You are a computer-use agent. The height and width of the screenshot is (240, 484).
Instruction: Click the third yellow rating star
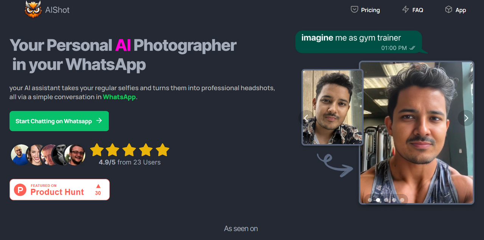(129, 150)
